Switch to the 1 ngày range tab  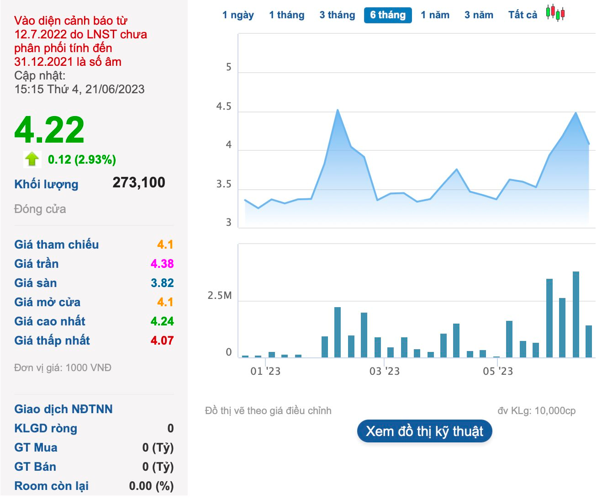click(238, 15)
